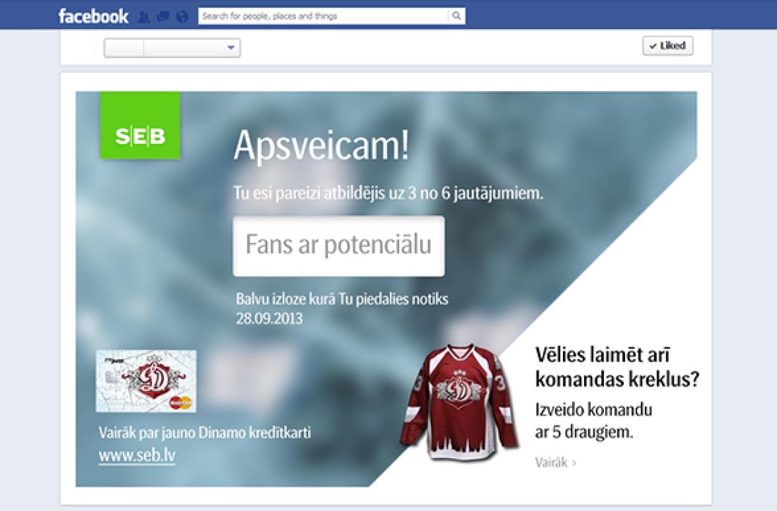777x511 pixels.
Task: Open the notifications globe icon
Action: [182, 16]
